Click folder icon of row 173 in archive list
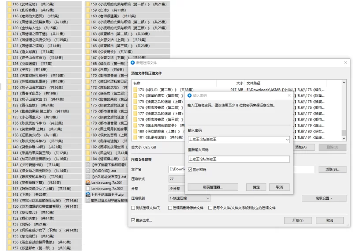 coord(135,90)
